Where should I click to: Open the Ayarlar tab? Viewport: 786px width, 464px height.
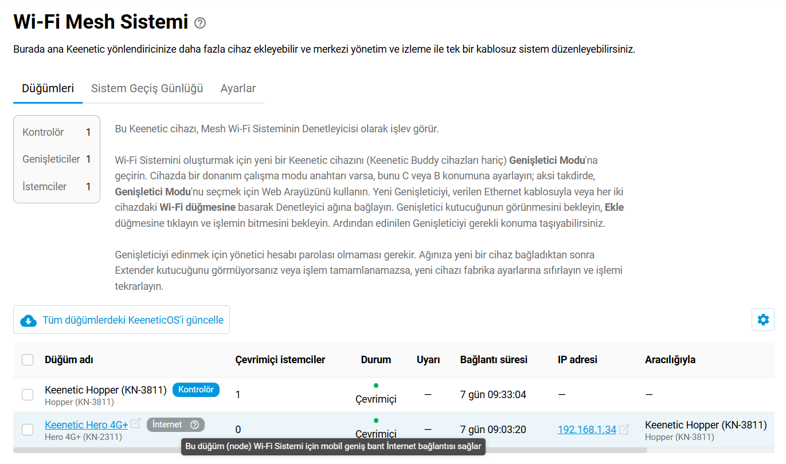point(238,88)
